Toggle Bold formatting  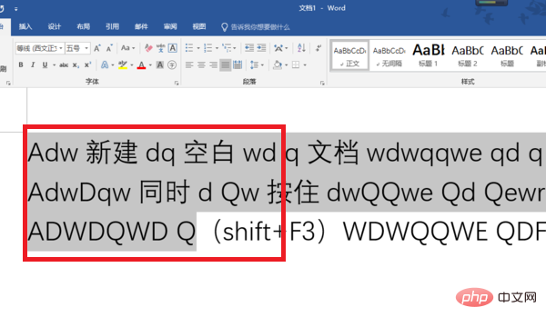tap(21, 65)
